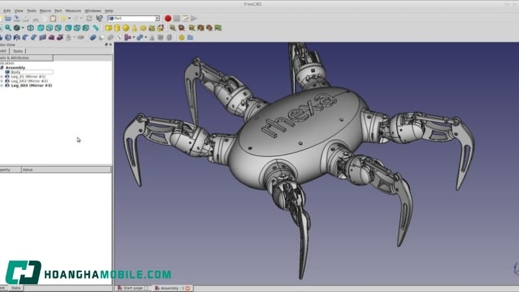Viewport: 519px width, 292px height.
Task: Create a cylinder primitive
Action: click(117, 29)
